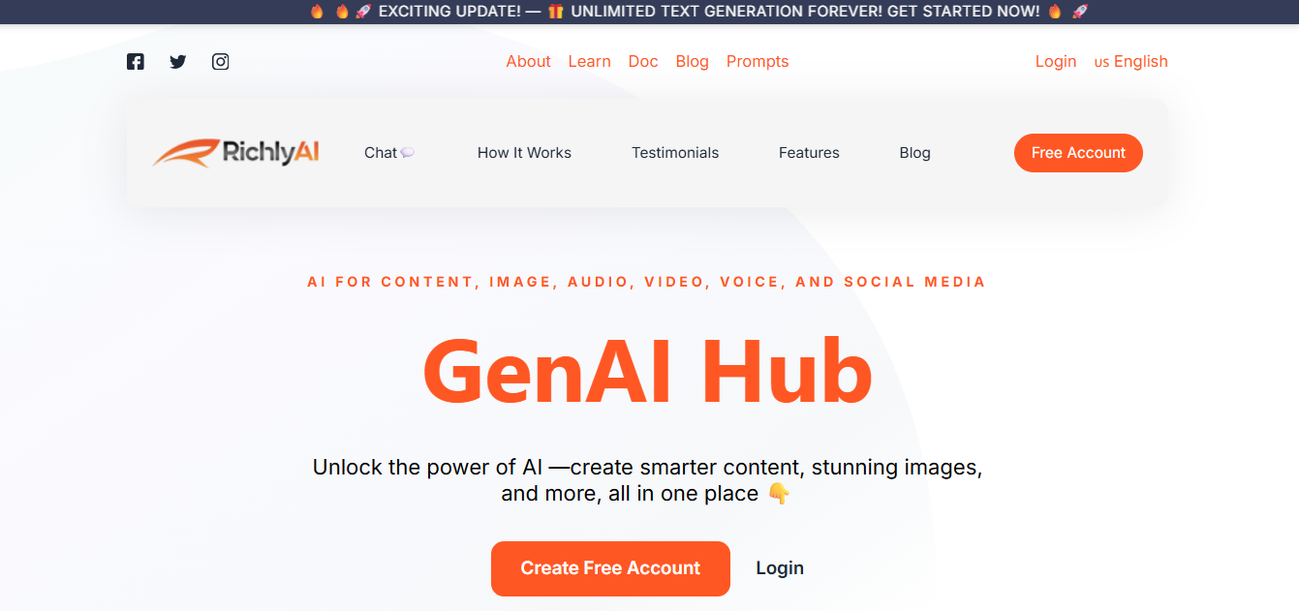
Task: Open the Prompts link in top navigation
Action: (x=758, y=62)
